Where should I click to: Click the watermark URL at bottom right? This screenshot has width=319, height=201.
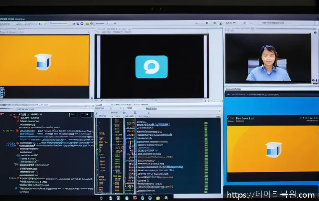pos(270,195)
